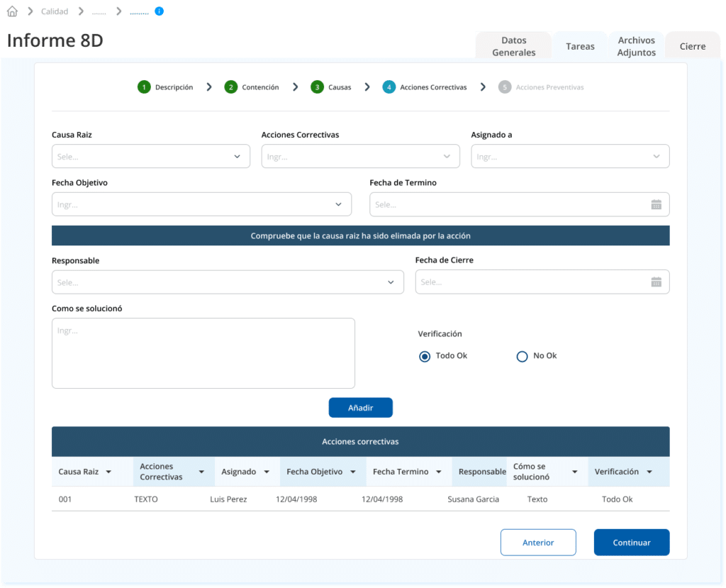Select table cell 001

(65, 499)
